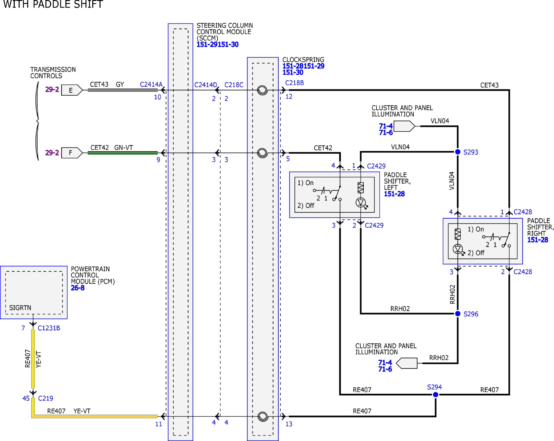Select the S294 splice label
This screenshot has height=441, width=554.
click(x=434, y=387)
